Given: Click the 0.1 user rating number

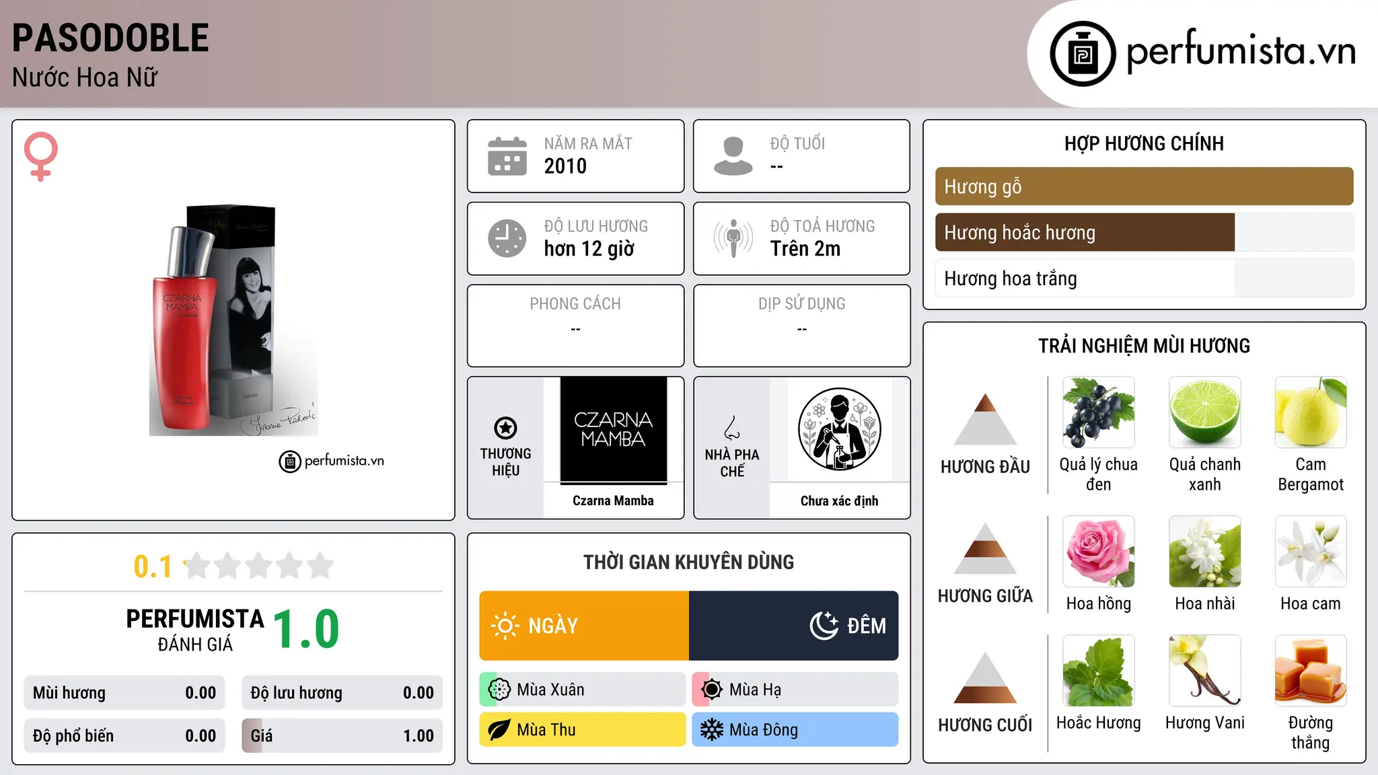Looking at the screenshot, I should tap(153, 566).
